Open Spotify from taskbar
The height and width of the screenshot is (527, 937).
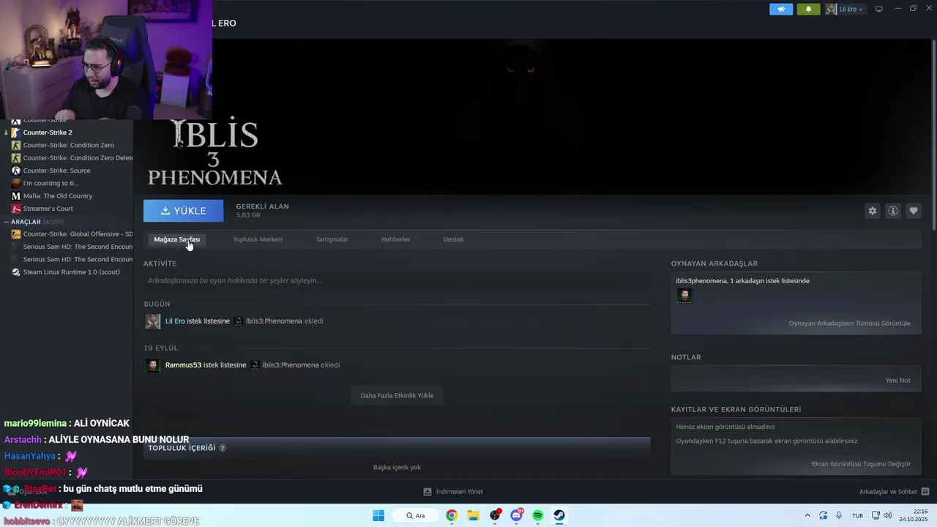point(538,515)
